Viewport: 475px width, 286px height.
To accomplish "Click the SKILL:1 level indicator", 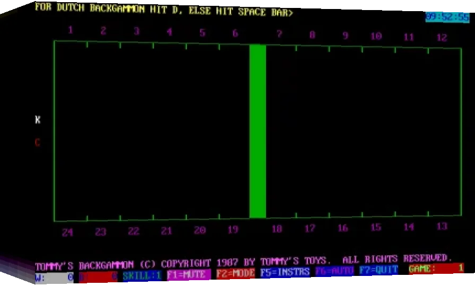I will (x=142, y=275).
